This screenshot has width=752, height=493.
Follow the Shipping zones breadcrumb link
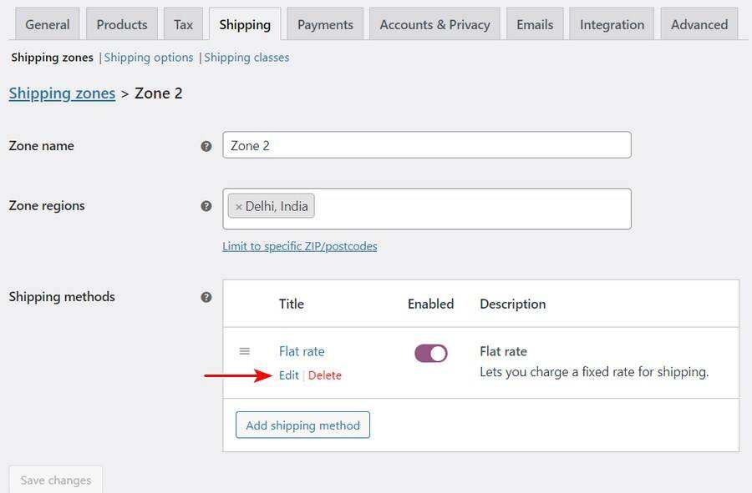tap(63, 93)
